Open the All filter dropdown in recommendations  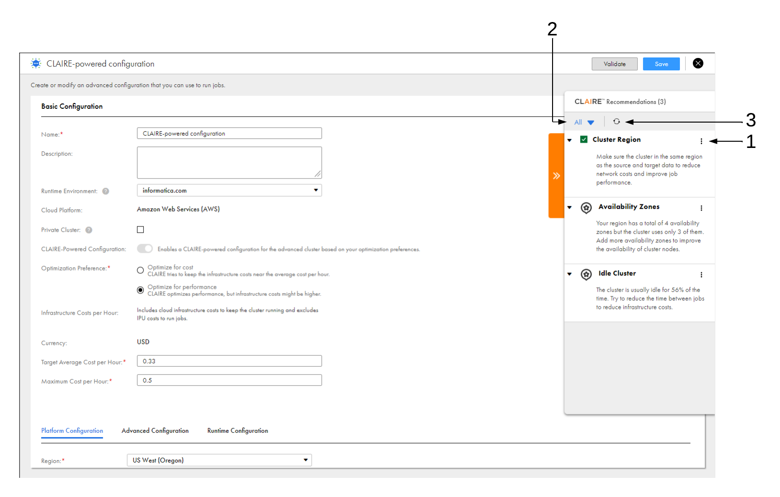(x=584, y=122)
